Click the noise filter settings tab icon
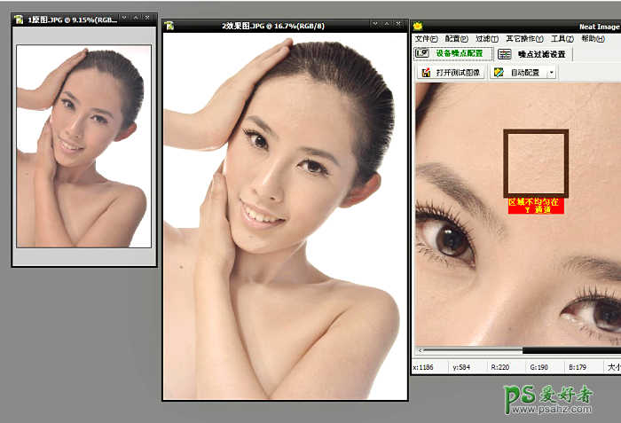 pos(504,54)
